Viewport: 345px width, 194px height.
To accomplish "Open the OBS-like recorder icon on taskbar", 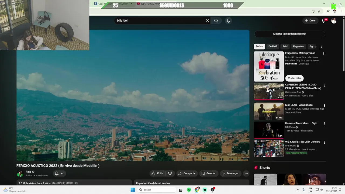I will [x=213, y=190].
